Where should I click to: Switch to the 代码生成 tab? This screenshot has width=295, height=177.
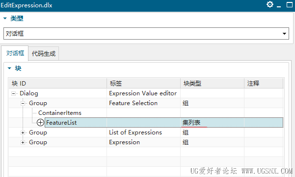tap(44, 54)
